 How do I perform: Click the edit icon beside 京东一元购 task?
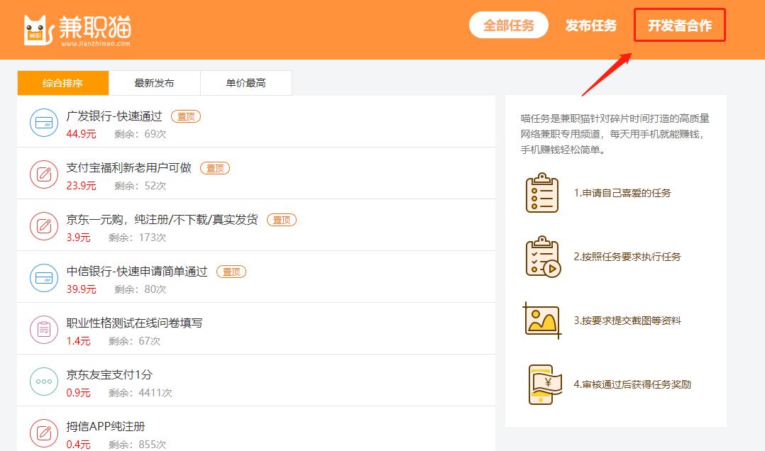point(44,225)
